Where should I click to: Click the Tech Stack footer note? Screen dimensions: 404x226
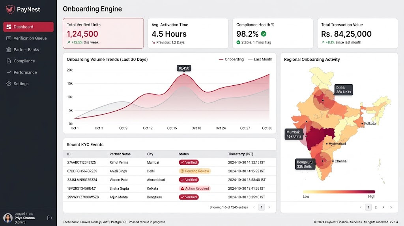[114, 222]
